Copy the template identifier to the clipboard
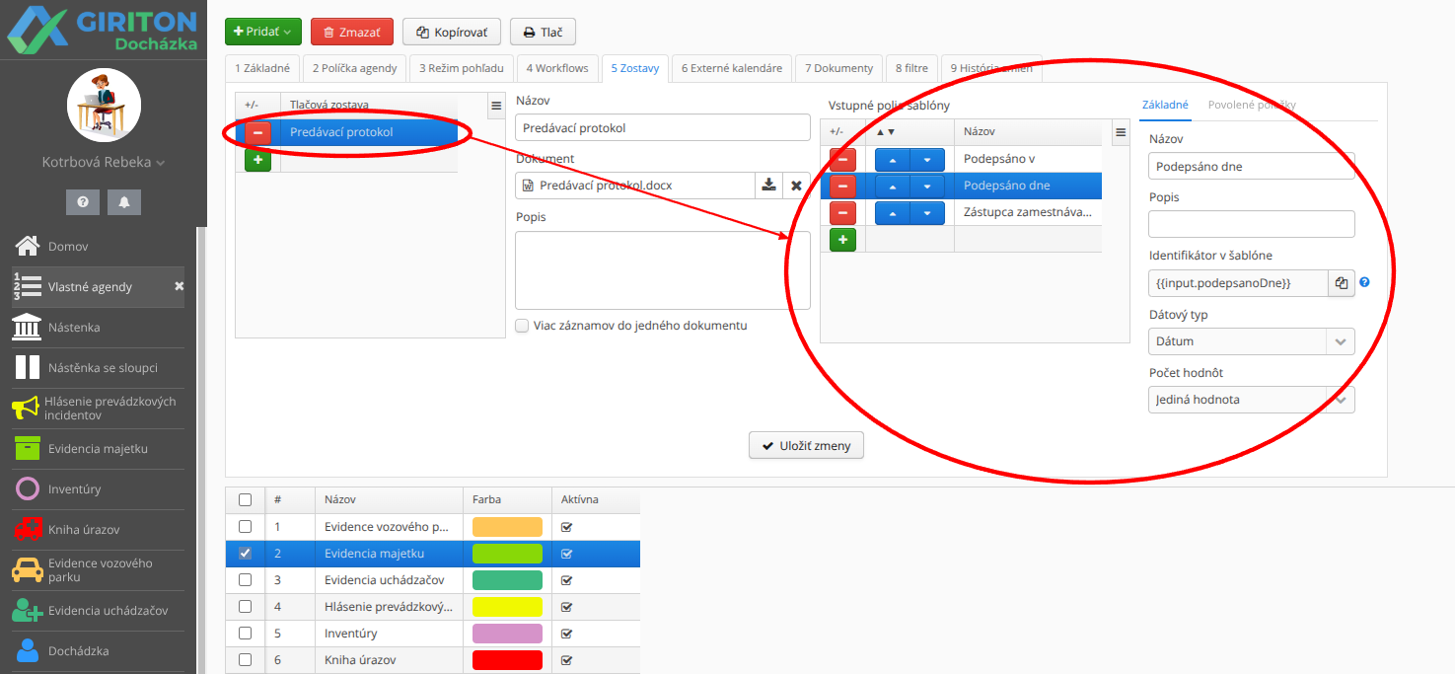The image size is (1455, 674). [x=1342, y=283]
